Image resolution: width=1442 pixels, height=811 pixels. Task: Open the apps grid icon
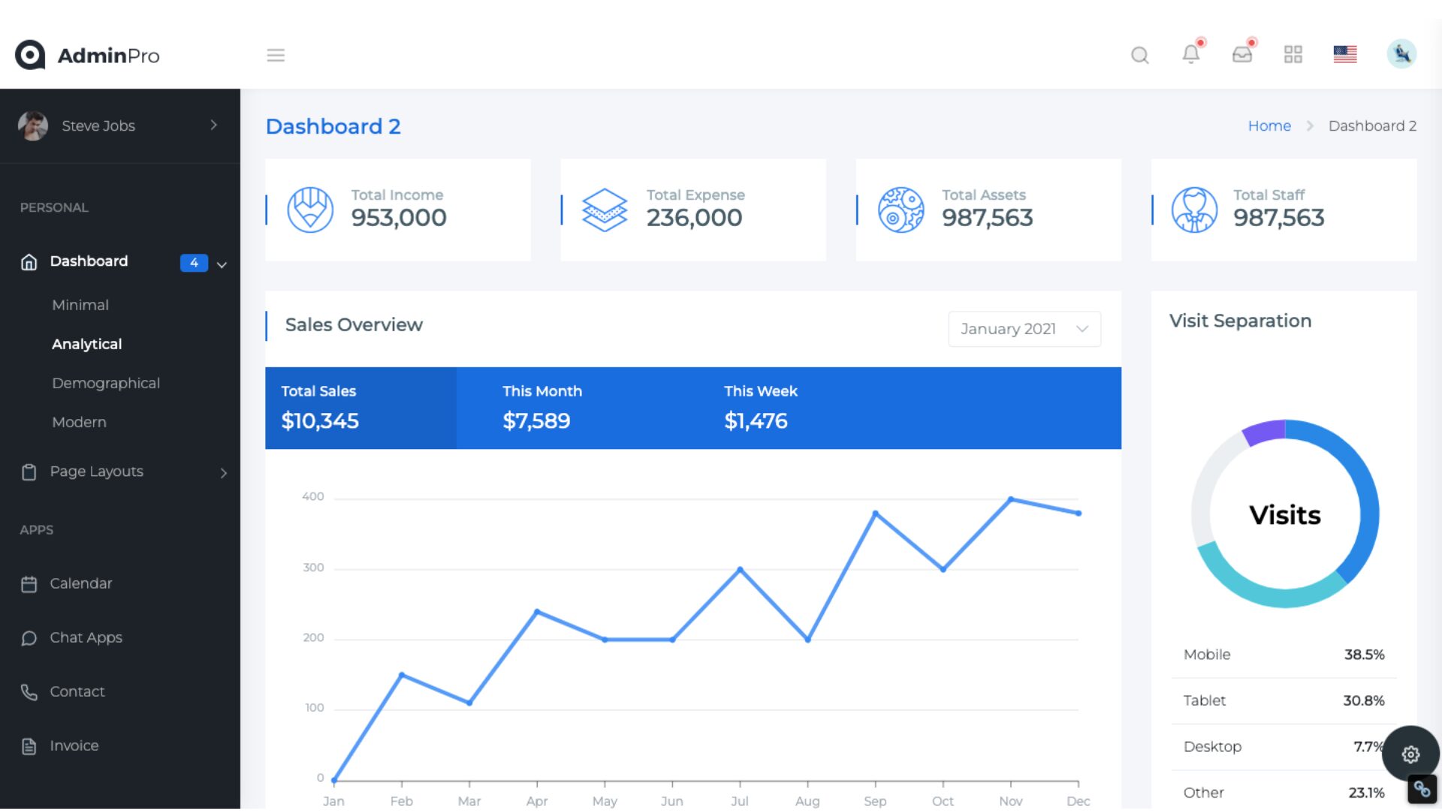[1293, 54]
